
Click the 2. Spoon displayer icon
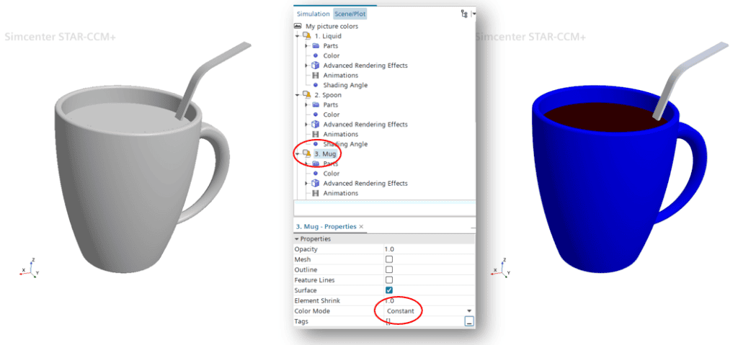pos(307,95)
